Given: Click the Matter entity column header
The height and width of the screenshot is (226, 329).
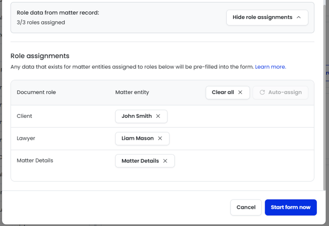Looking at the screenshot, I should (x=132, y=92).
